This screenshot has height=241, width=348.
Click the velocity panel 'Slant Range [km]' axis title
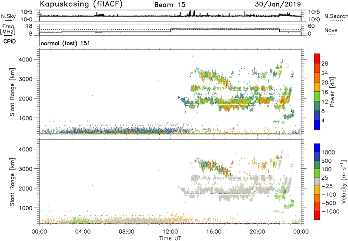coord(12,181)
